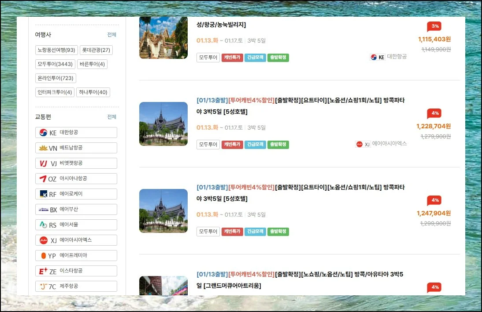Open the 방콕/아유타야 3박5일 package title
The height and width of the screenshot is (312, 482).
(300, 280)
